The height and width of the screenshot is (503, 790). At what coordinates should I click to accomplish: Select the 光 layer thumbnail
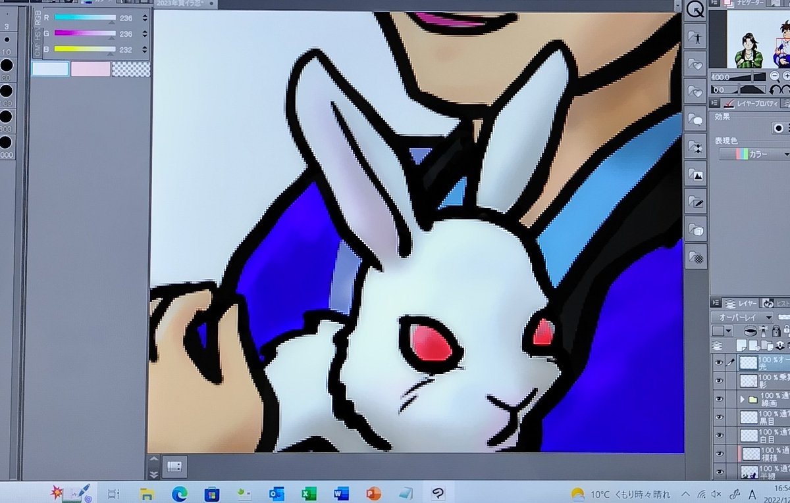748,362
